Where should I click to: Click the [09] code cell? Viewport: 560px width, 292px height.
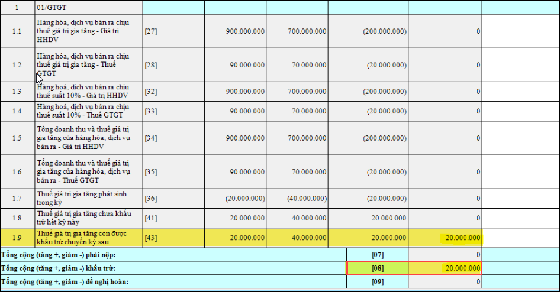click(377, 282)
